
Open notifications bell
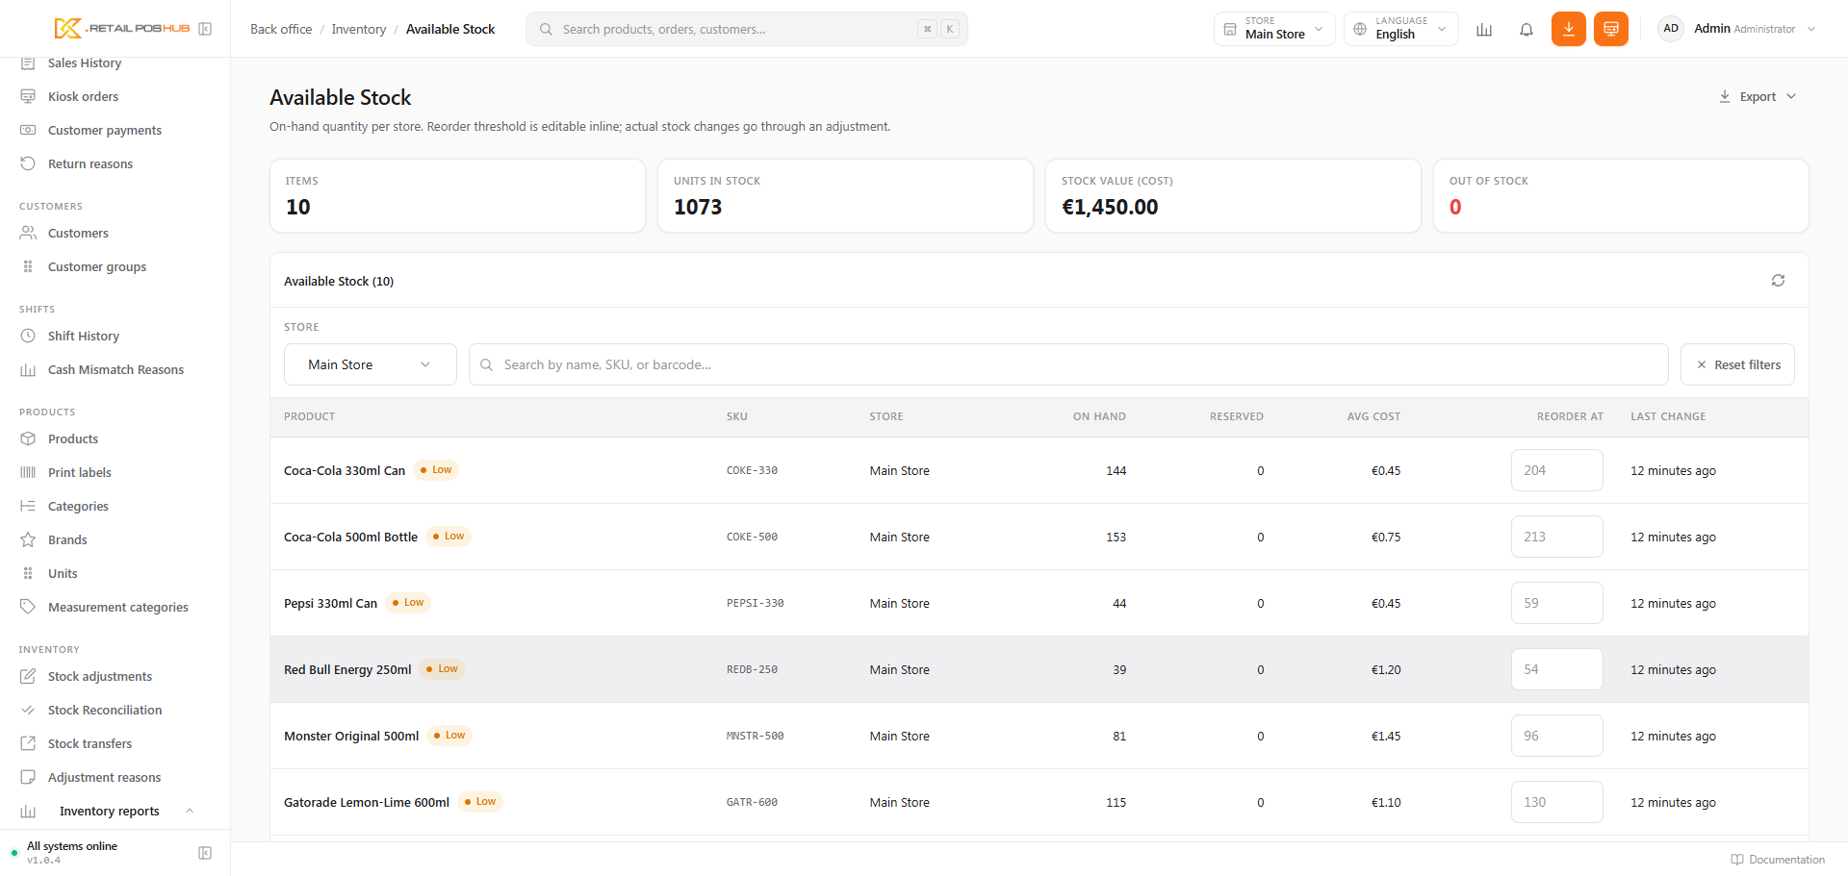1527,29
